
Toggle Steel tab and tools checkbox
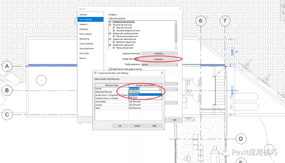[x=114, y=28]
